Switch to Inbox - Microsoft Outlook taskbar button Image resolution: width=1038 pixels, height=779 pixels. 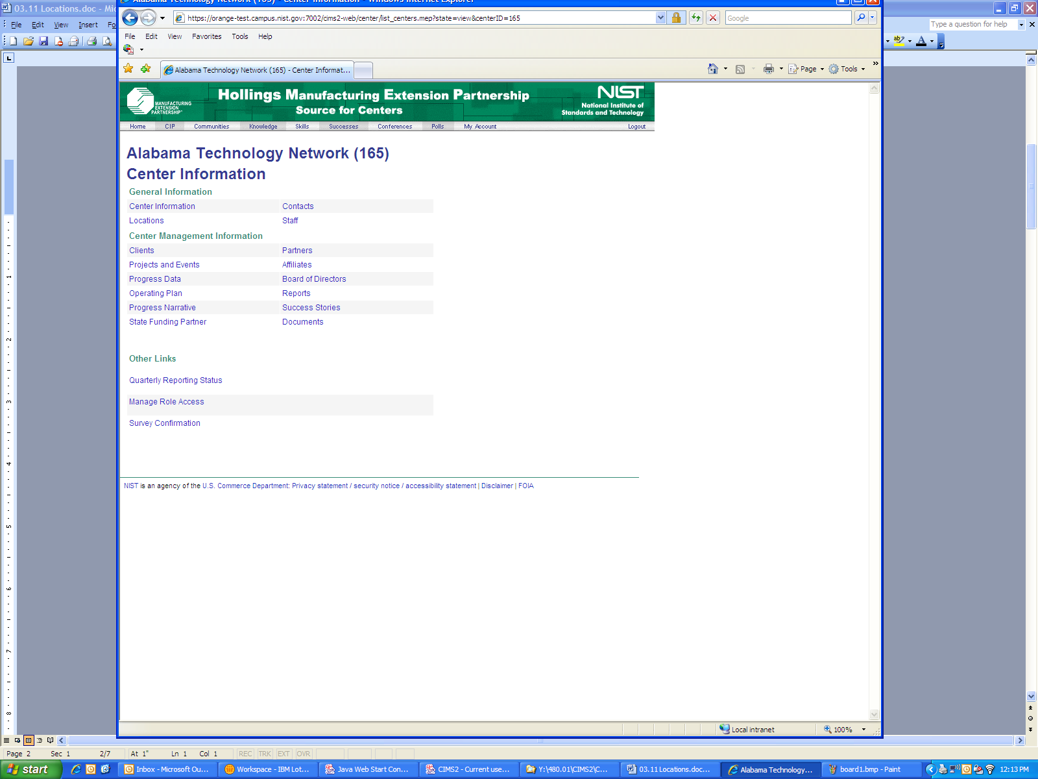tap(167, 769)
